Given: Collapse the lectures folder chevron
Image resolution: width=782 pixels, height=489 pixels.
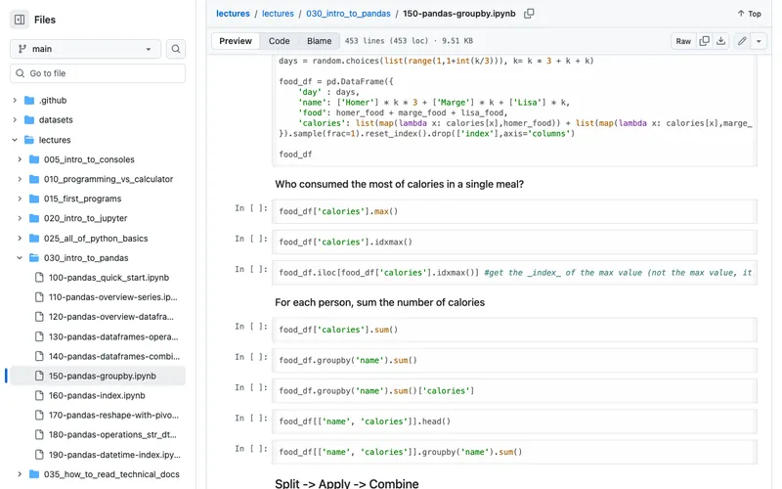Looking at the screenshot, I should pyautogui.click(x=15, y=140).
